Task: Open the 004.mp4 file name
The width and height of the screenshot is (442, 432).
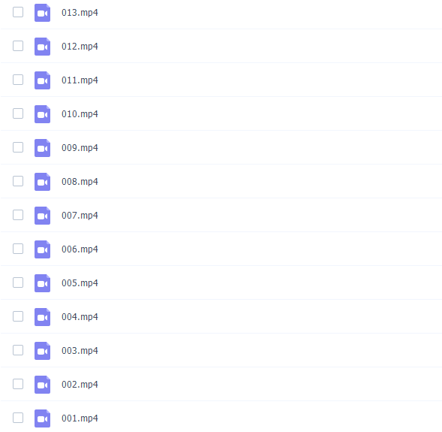Action: coord(80,317)
